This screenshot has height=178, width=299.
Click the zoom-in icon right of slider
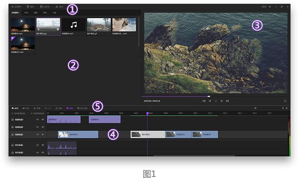coord(286,108)
